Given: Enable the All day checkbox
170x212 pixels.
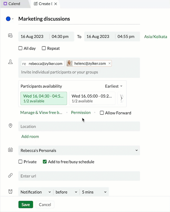Looking at the screenshot, I should (x=20, y=48).
